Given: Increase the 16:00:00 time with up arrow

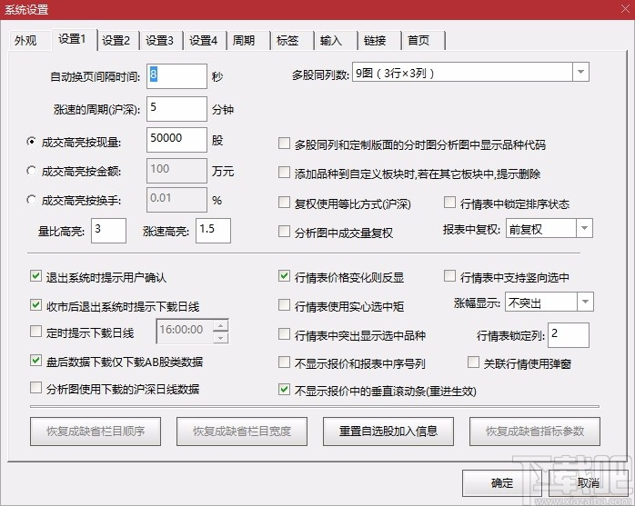Looking at the screenshot, I should [x=221, y=325].
